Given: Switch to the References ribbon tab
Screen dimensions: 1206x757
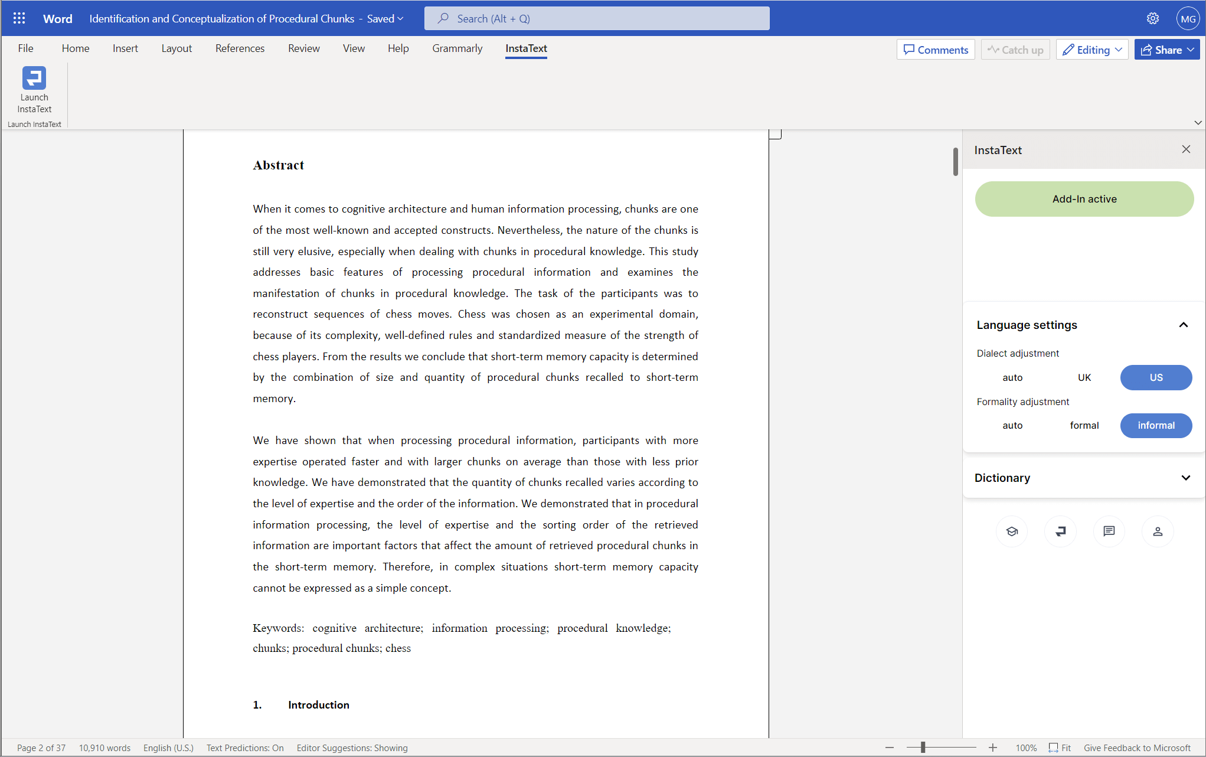Looking at the screenshot, I should point(240,48).
